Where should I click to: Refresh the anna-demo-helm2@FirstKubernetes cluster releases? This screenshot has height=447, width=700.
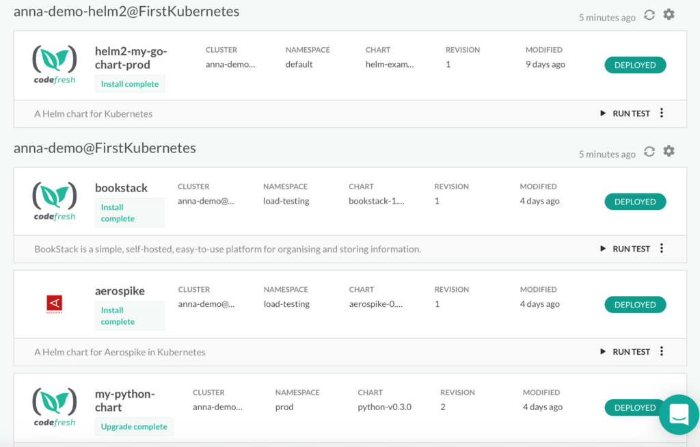(649, 15)
